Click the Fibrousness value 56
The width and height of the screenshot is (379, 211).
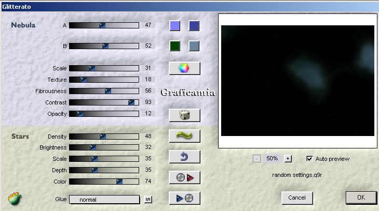pyautogui.click(x=148, y=91)
